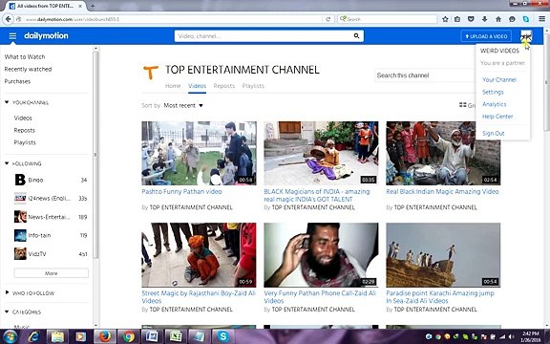Open the dailymotion hamburger menu

coord(12,35)
